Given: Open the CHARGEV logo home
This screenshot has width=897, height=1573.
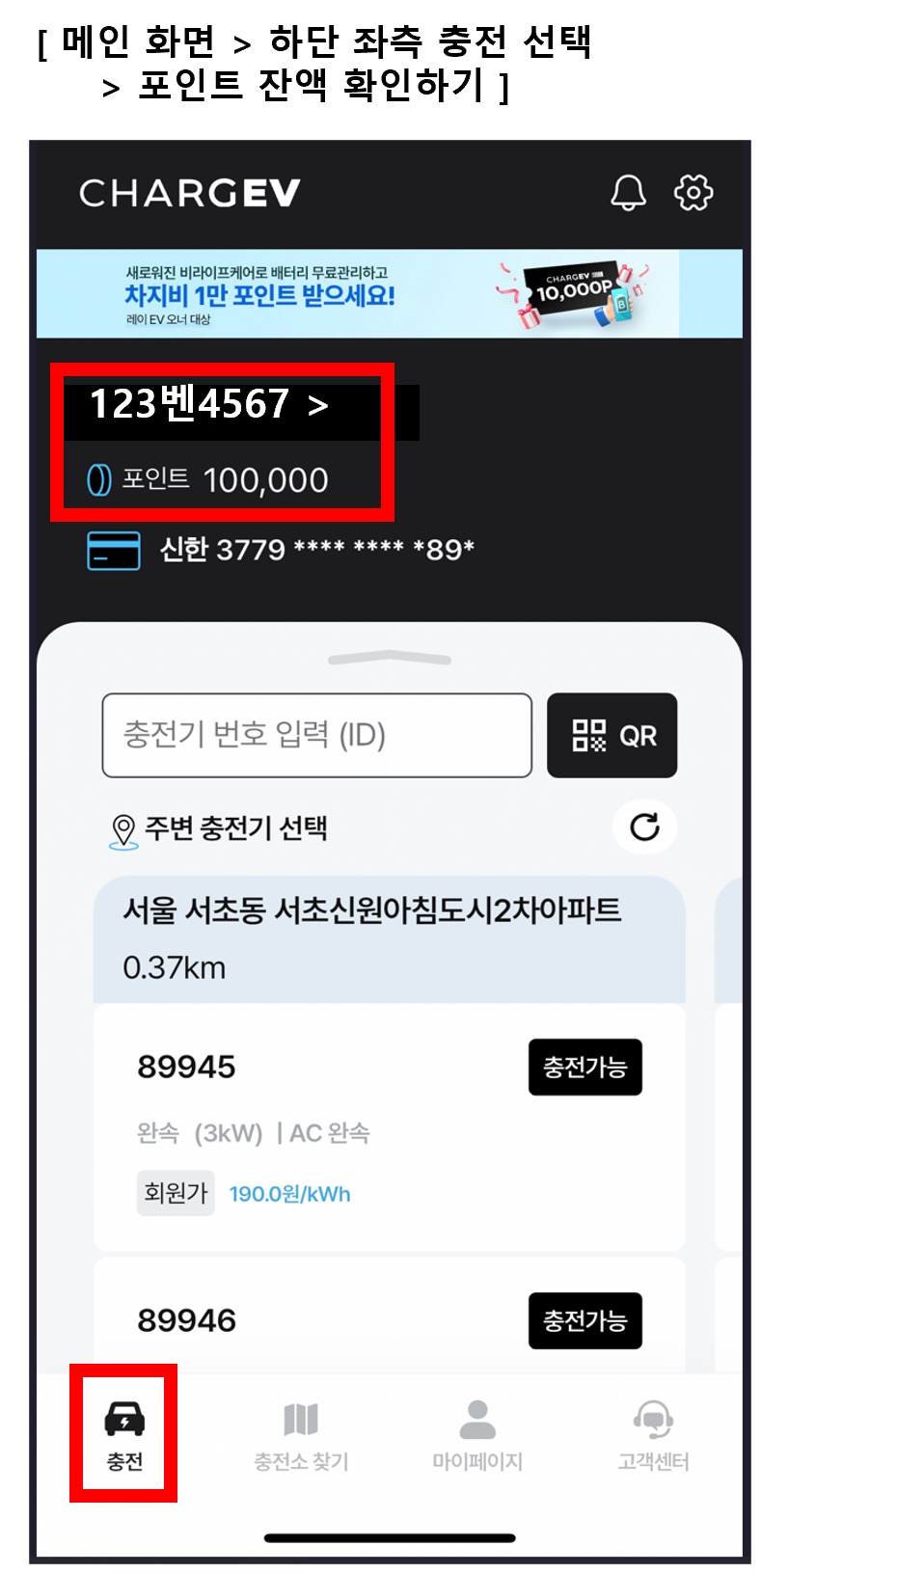Looking at the screenshot, I should (x=190, y=193).
